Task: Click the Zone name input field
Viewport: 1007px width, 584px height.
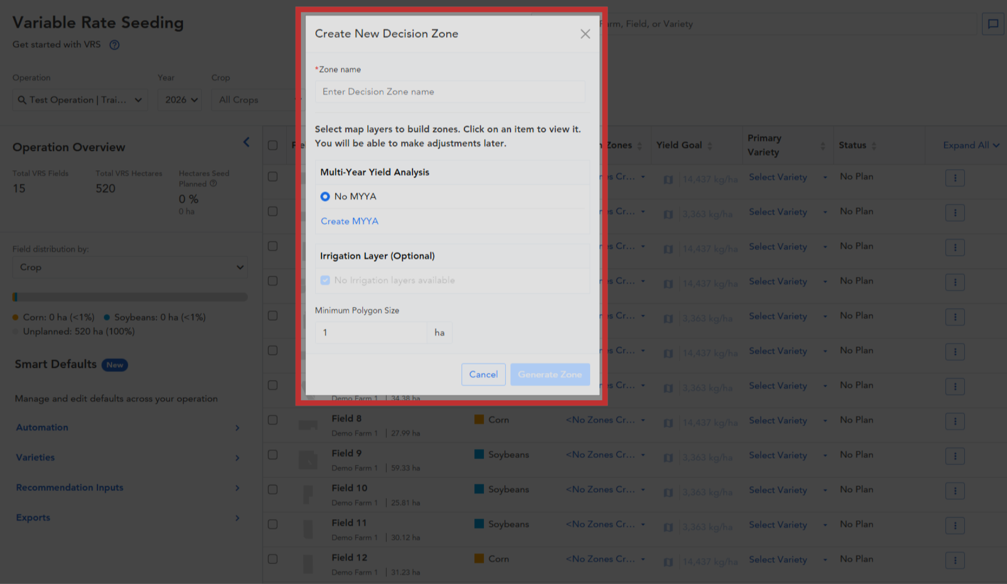Action: tap(450, 92)
